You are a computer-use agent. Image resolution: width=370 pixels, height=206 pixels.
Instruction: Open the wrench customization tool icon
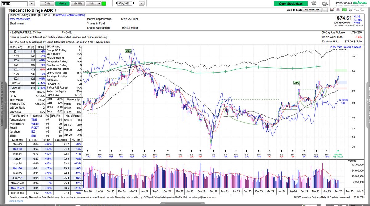click(356, 10)
